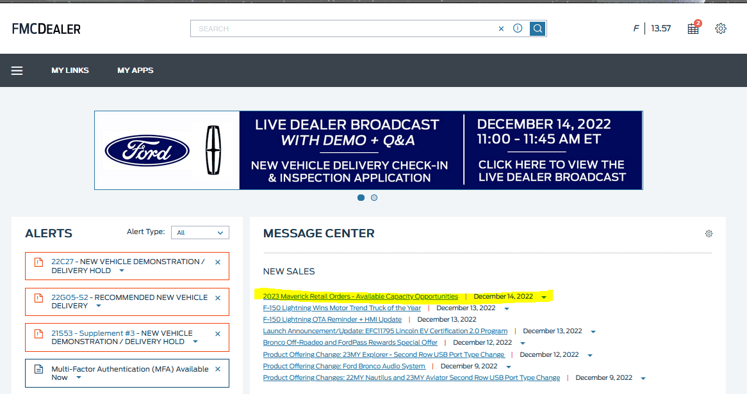The height and width of the screenshot is (394, 747).
Task: Click the Live Dealer Broadcast banner
Action: click(369, 150)
